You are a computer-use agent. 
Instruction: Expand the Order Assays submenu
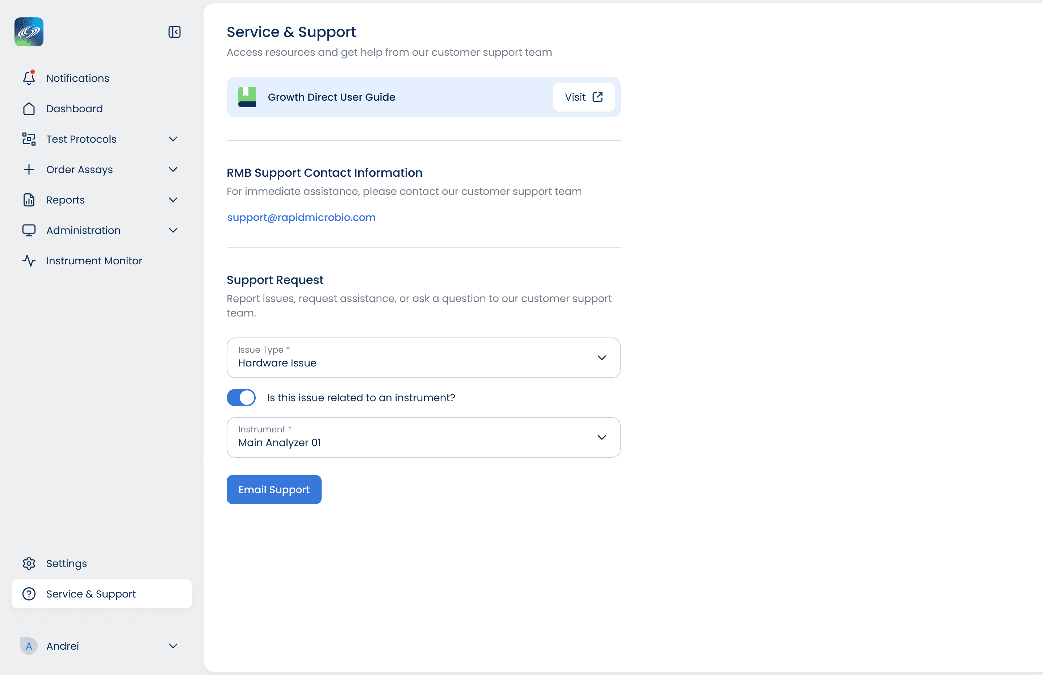173,169
